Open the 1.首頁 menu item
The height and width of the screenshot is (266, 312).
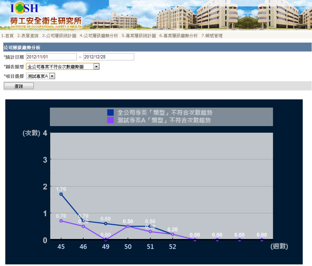[7, 36]
